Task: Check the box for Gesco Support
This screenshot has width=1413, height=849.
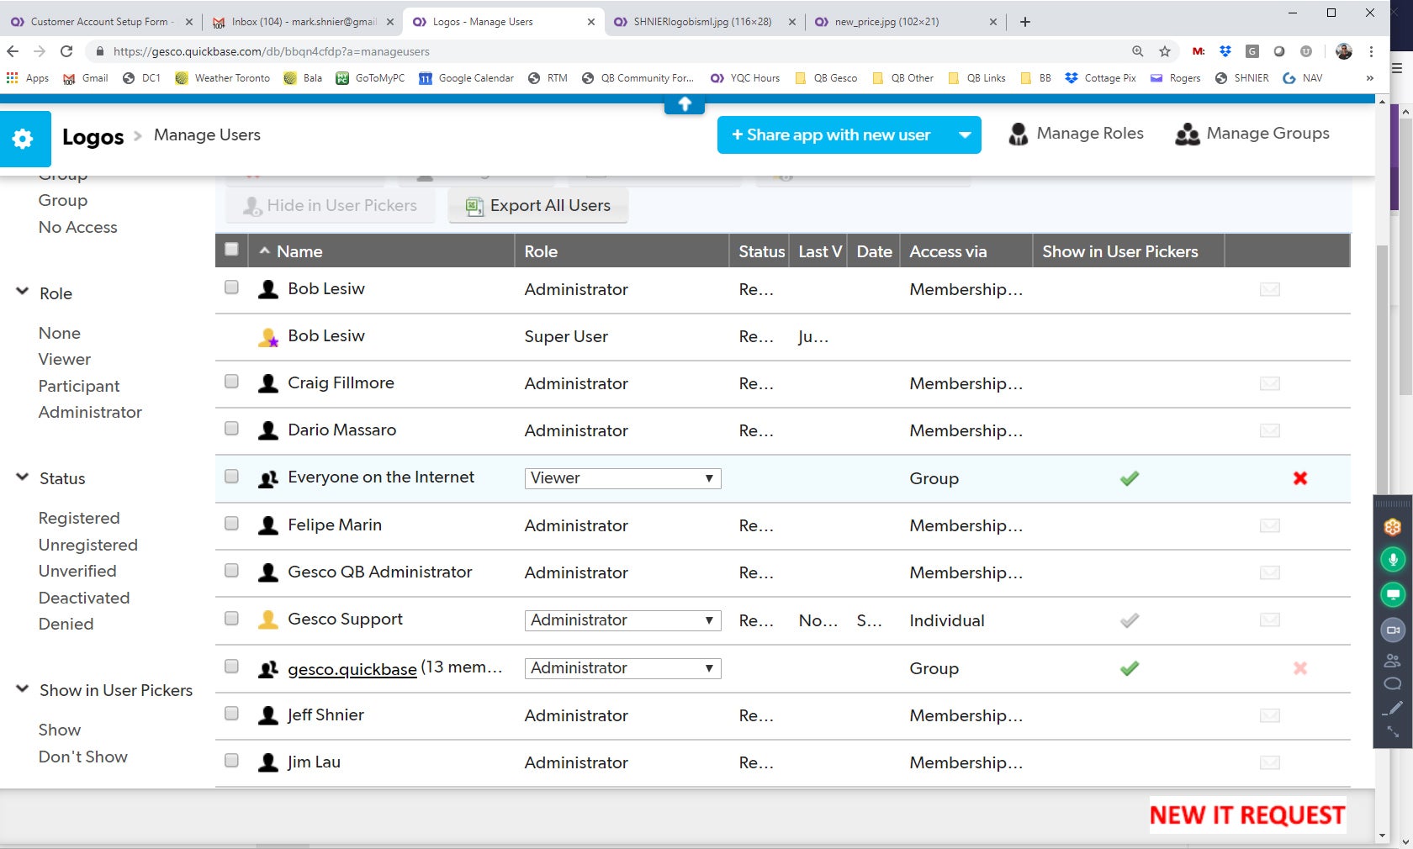Action: 231,619
